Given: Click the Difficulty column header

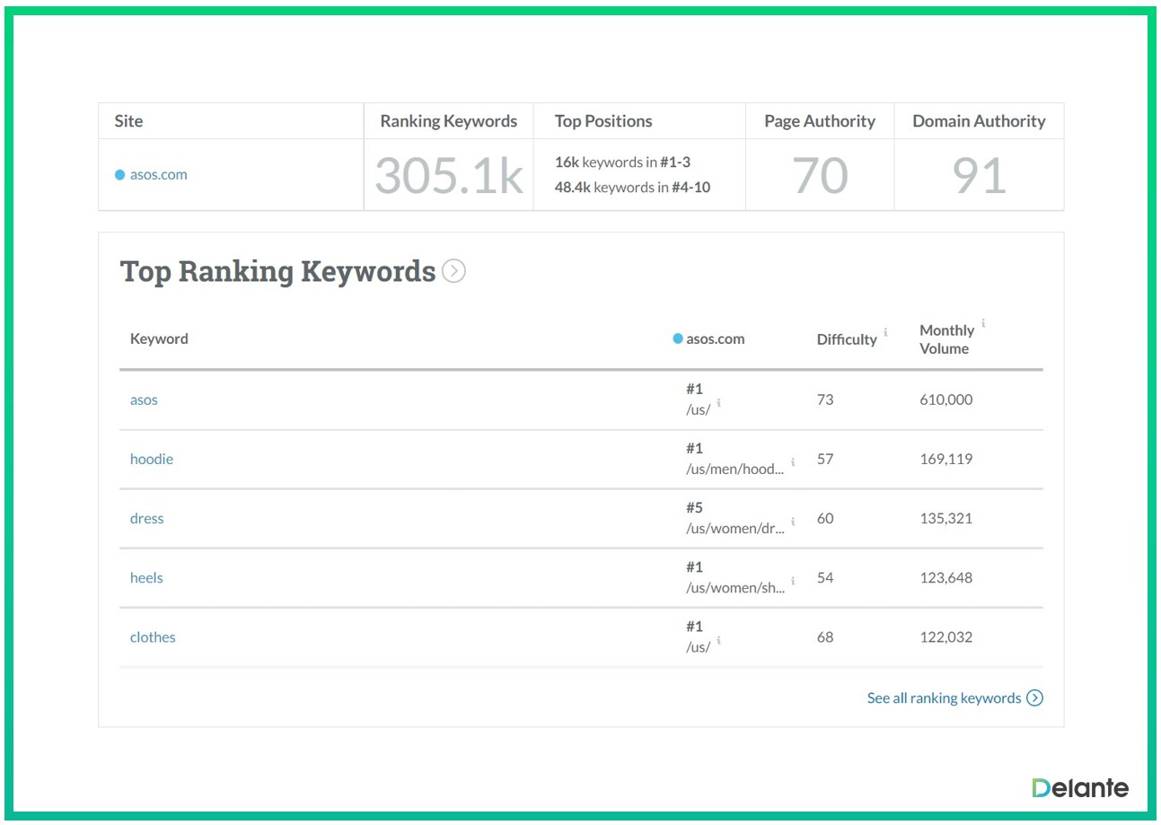Looking at the screenshot, I should (x=847, y=339).
